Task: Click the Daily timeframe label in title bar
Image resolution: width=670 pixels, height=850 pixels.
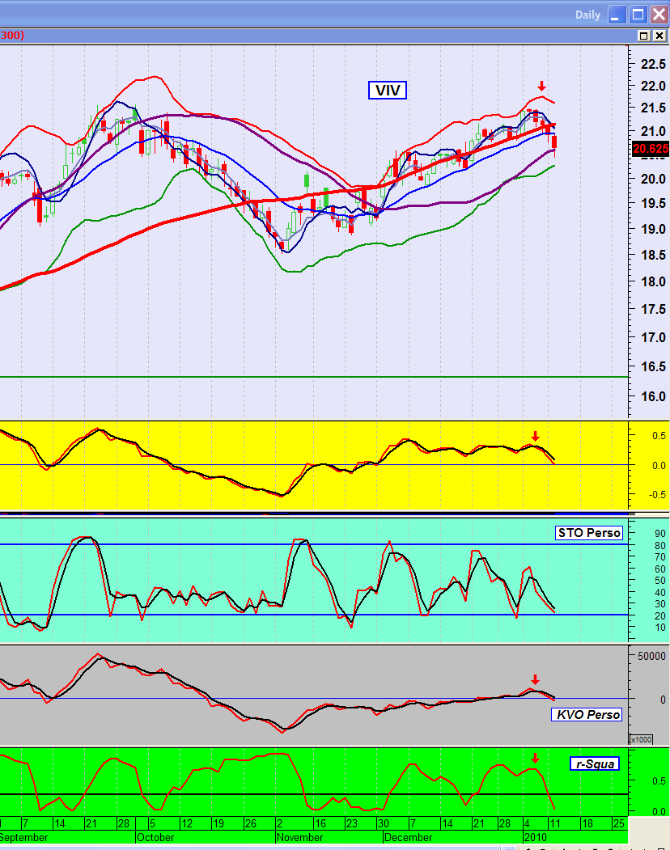Action: point(588,15)
